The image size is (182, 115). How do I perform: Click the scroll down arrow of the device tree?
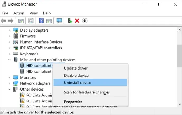tap(180, 104)
